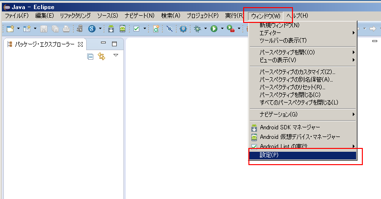This screenshot has width=381, height=199.
Task: Click the list-with-sparkle new-item icon
Action: pyautogui.click(x=27, y=29)
